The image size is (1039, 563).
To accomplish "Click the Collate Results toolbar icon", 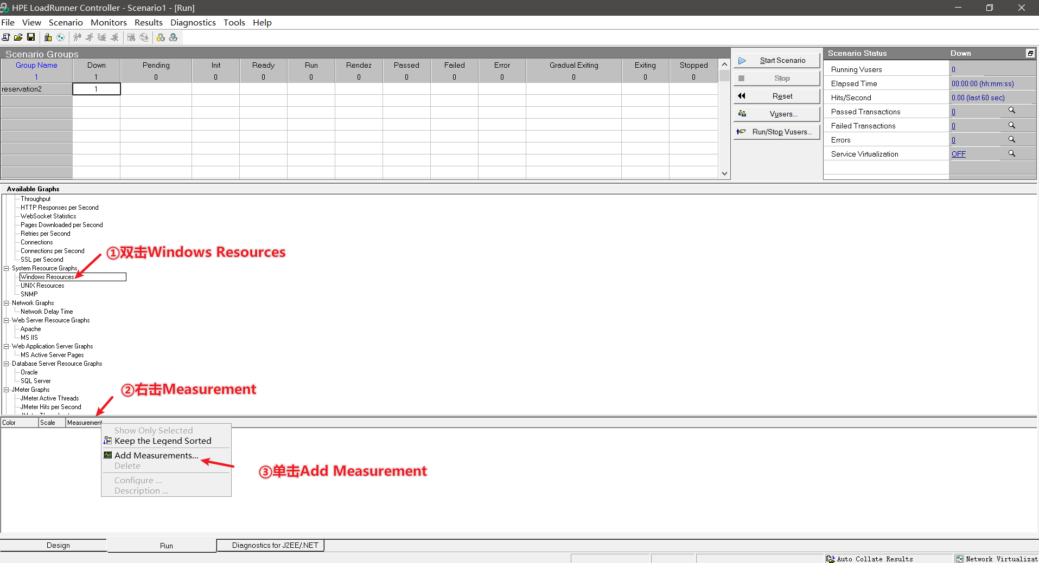I will (144, 37).
